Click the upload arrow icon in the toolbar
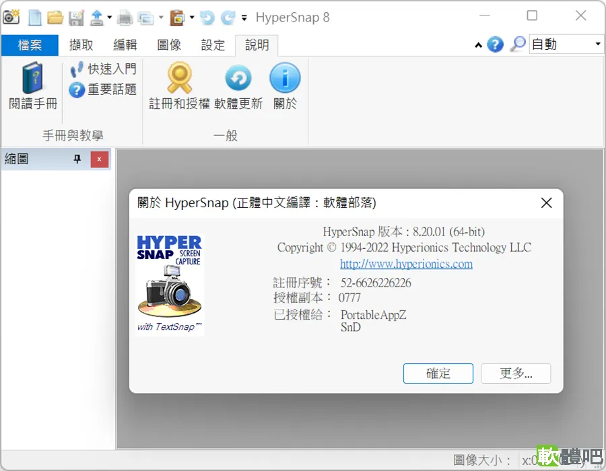 (96, 17)
